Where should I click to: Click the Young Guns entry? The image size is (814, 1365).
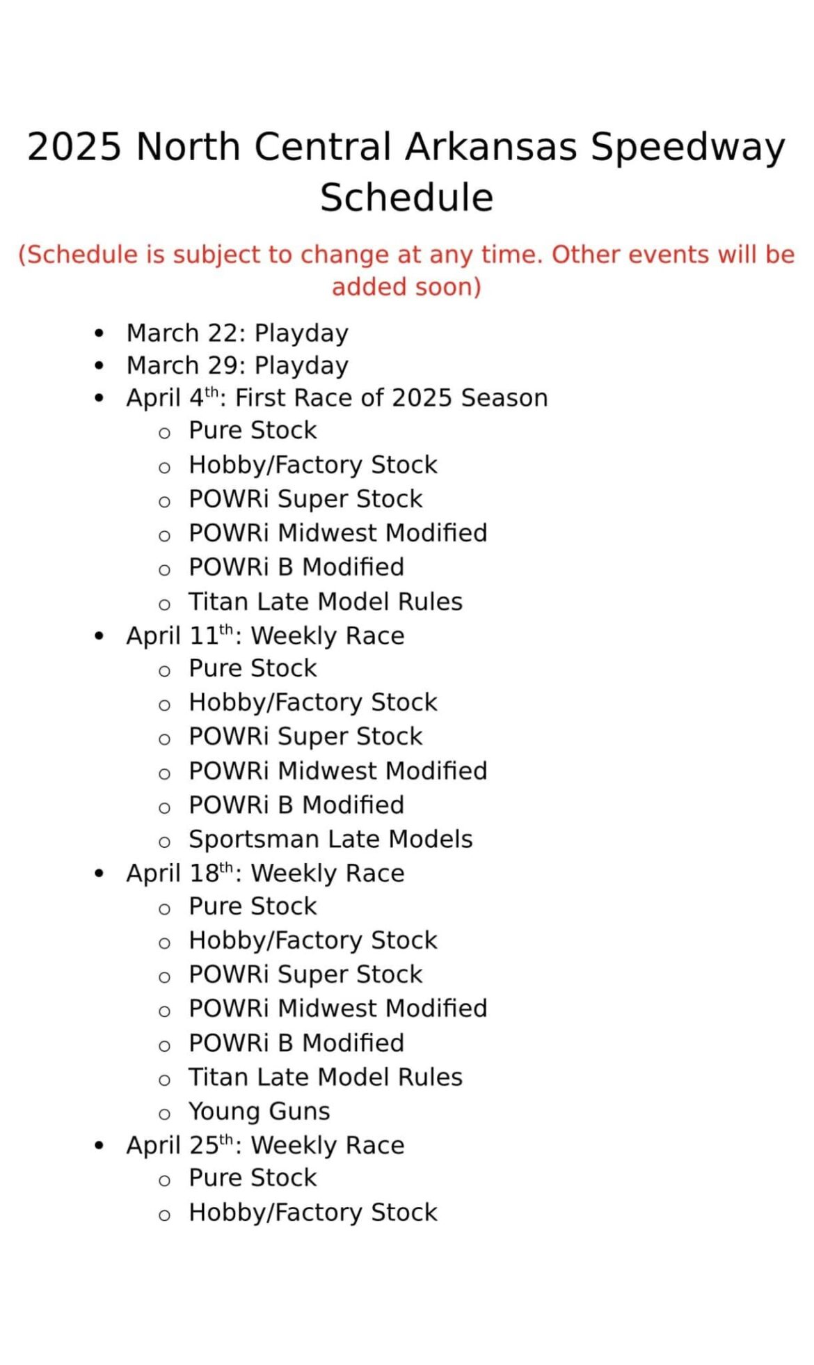pos(260,1112)
